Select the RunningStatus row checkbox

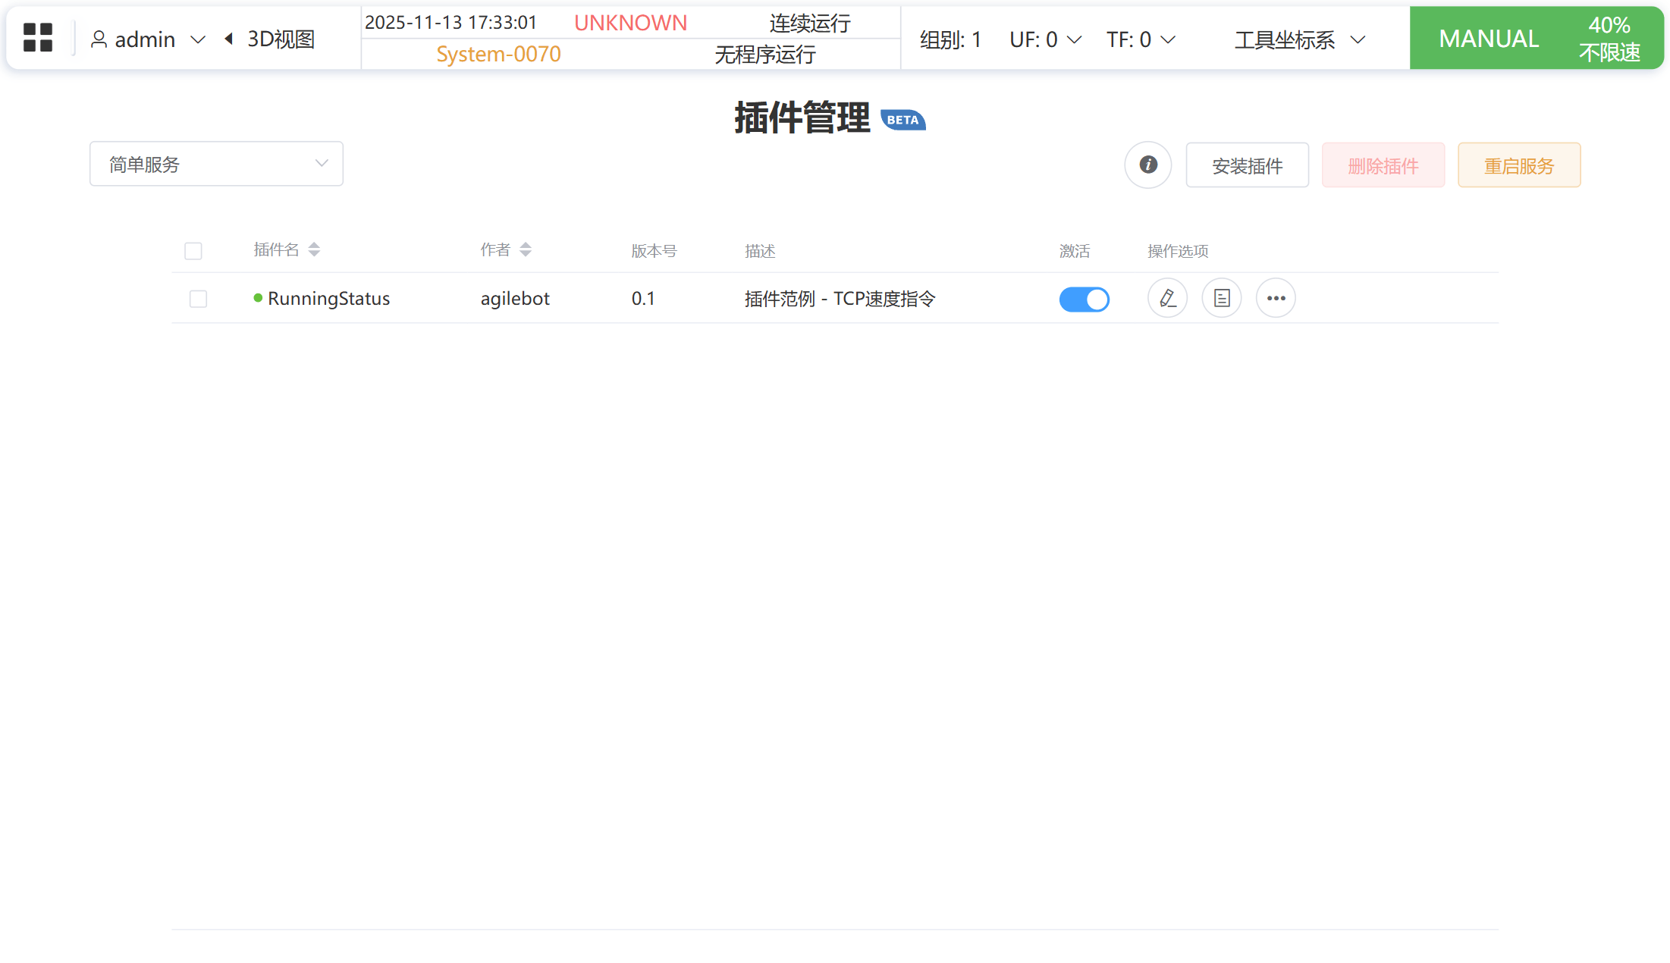tap(198, 299)
